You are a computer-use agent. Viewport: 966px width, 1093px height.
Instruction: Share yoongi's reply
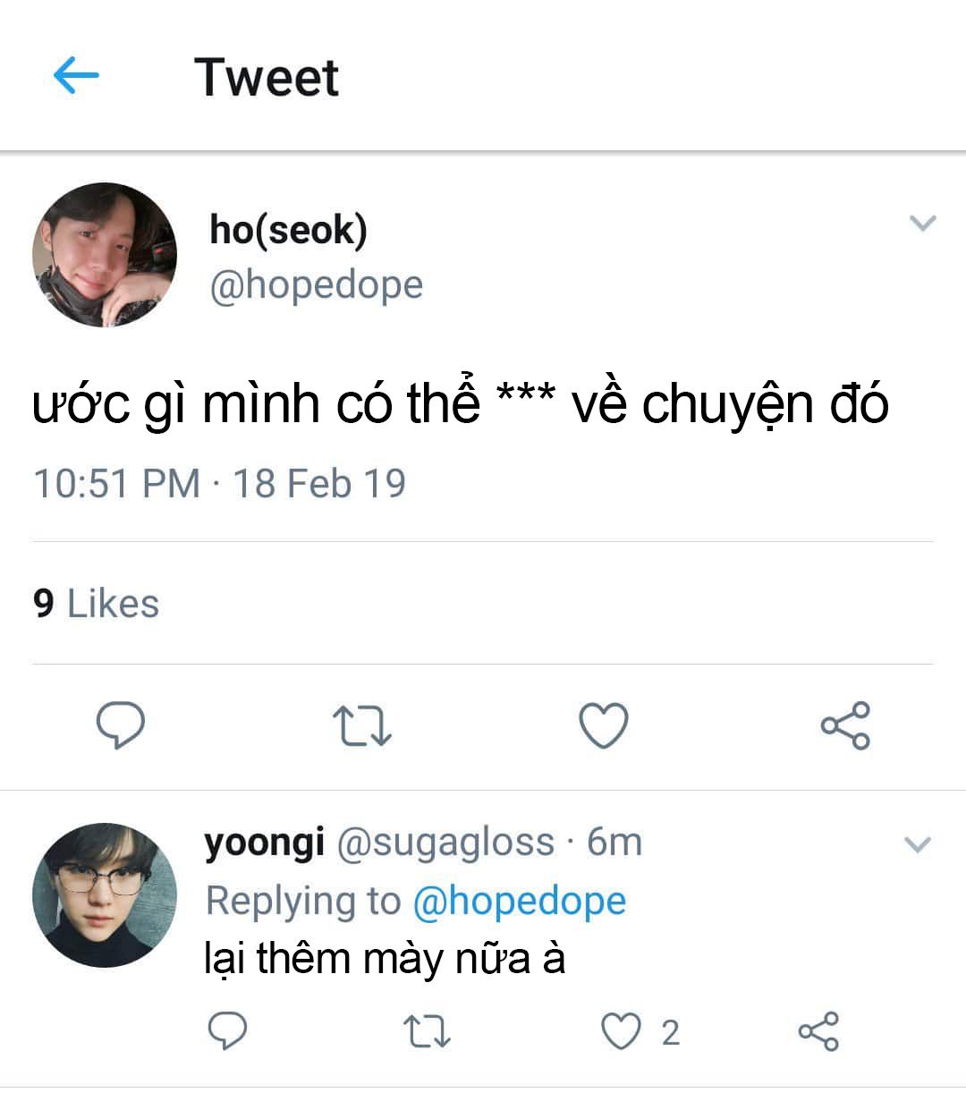pyautogui.click(x=818, y=1031)
